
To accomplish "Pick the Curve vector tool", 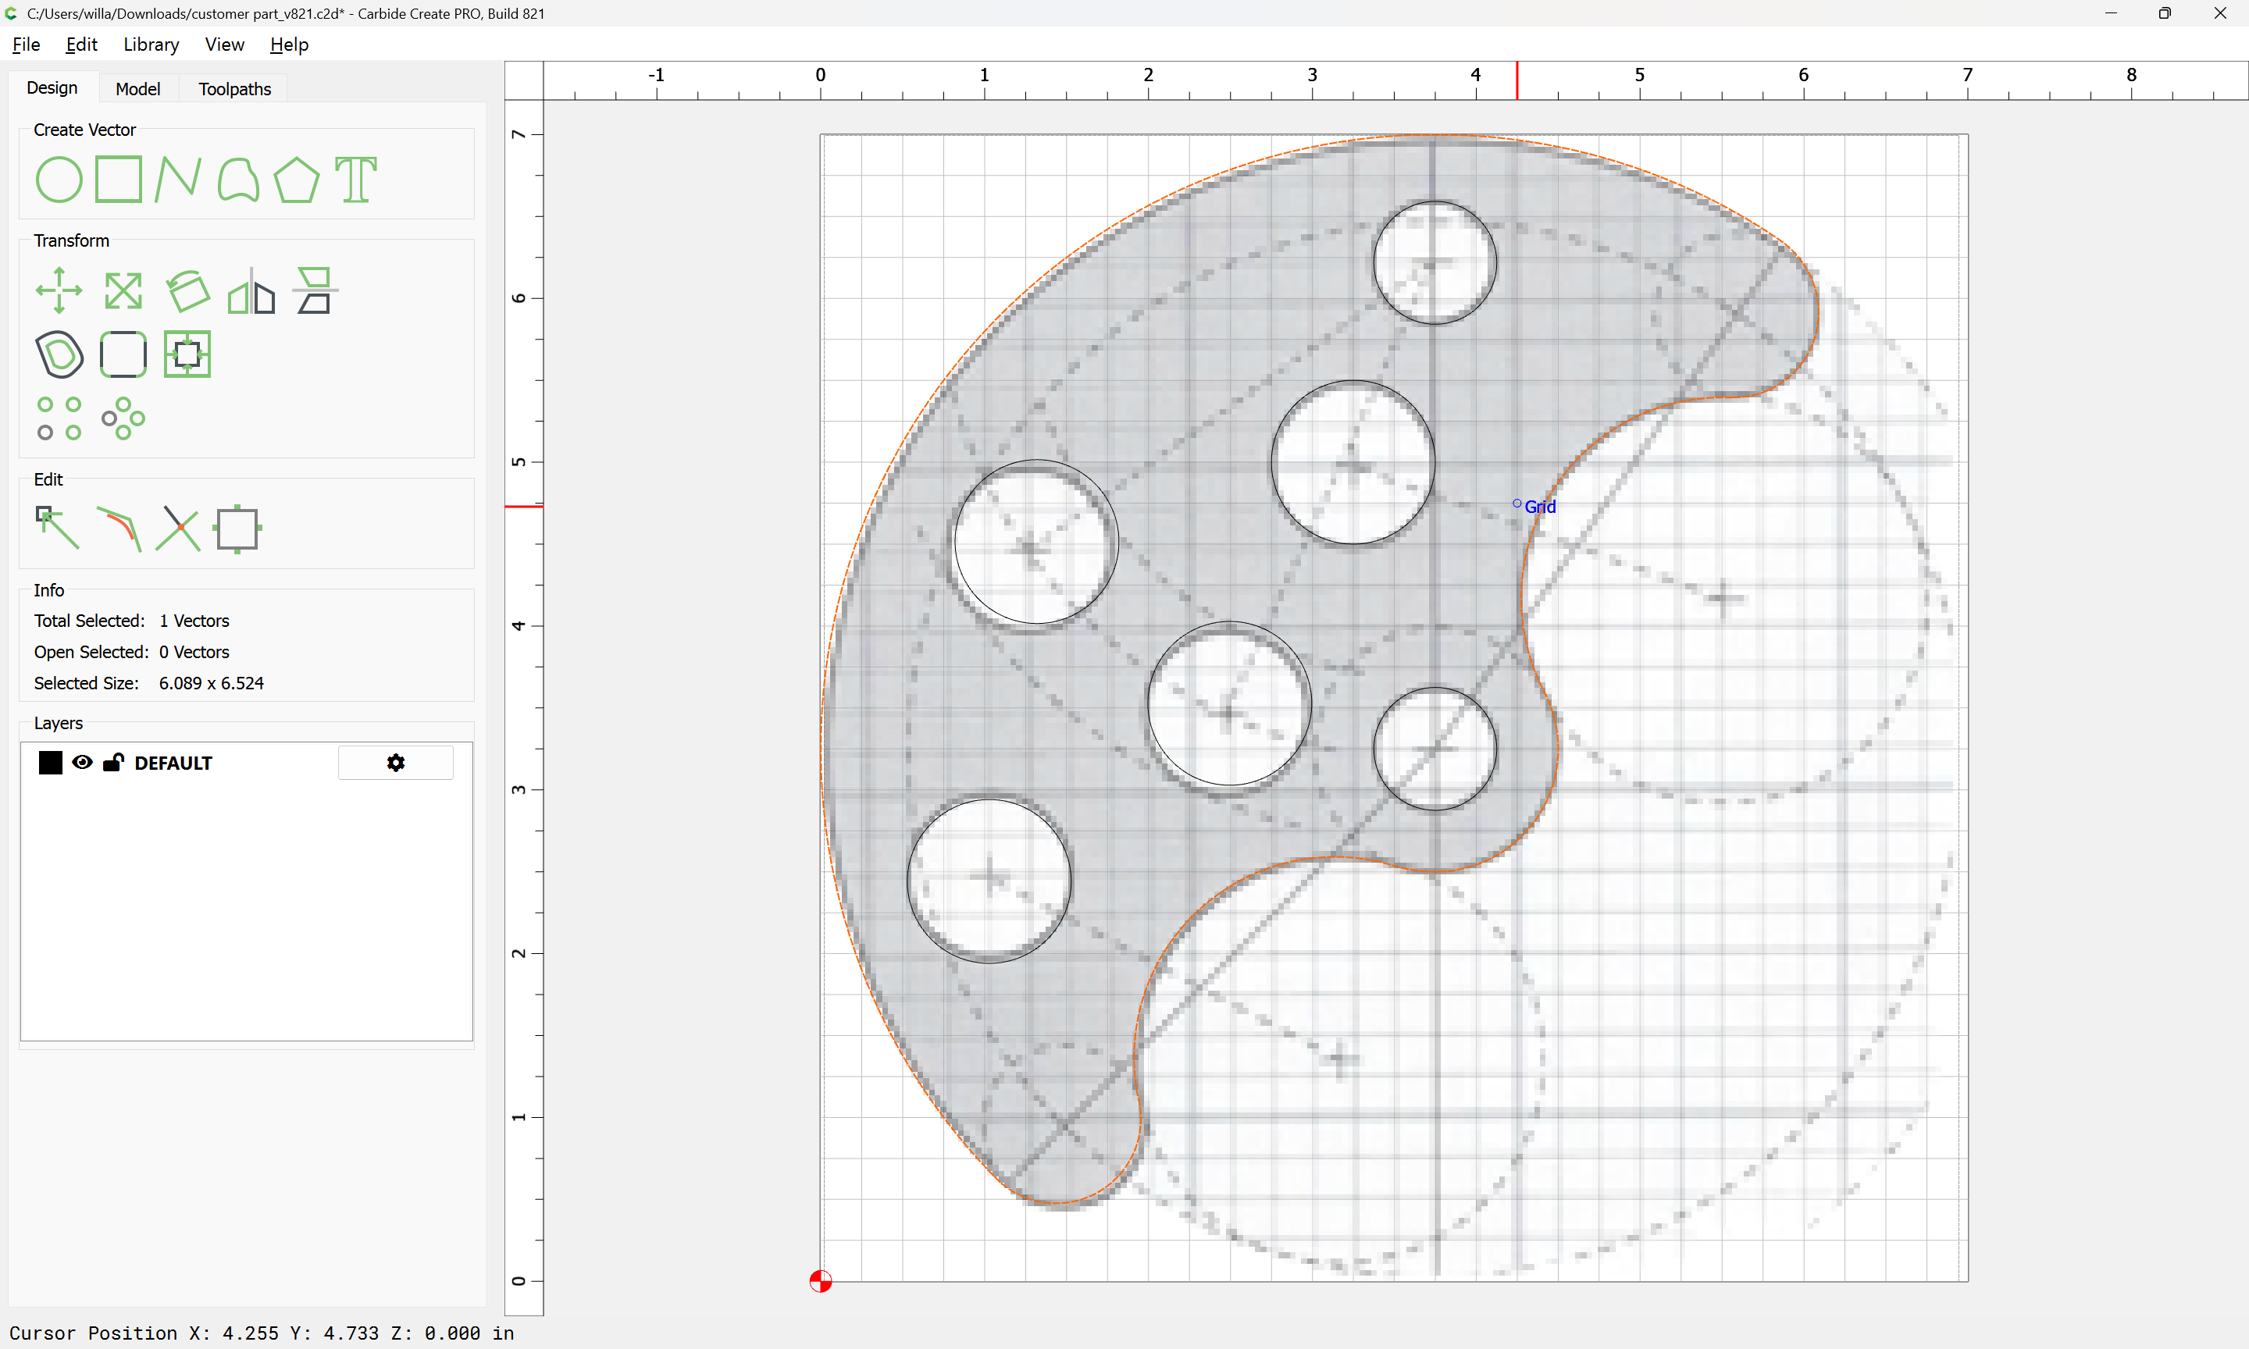I will [x=238, y=179].
